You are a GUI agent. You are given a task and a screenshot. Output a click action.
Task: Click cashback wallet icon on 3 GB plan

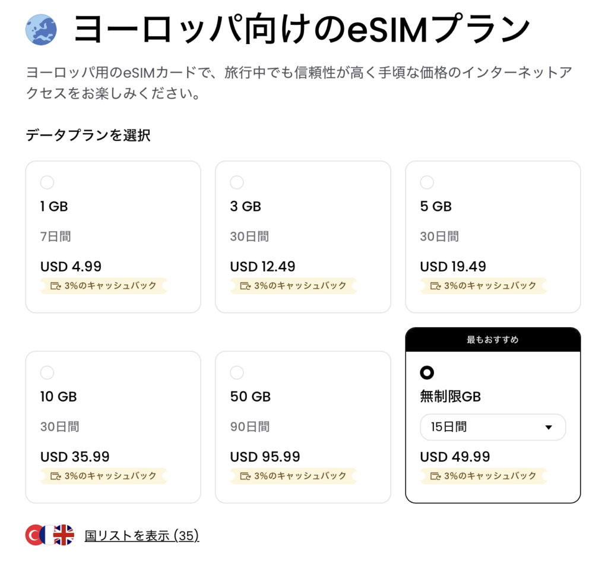point(245,286)
